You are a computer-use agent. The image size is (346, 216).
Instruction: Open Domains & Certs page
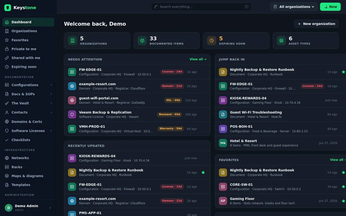pos(28,122)
